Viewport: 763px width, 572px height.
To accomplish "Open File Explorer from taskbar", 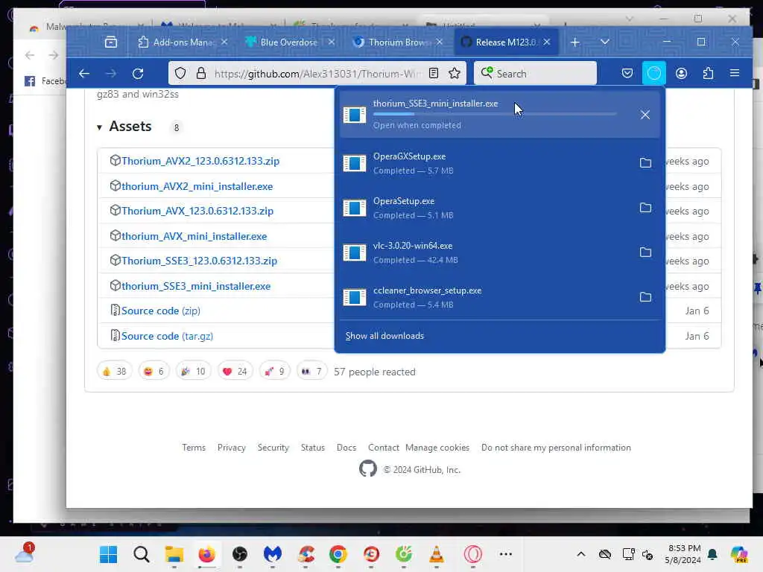I will coord(174,554).
